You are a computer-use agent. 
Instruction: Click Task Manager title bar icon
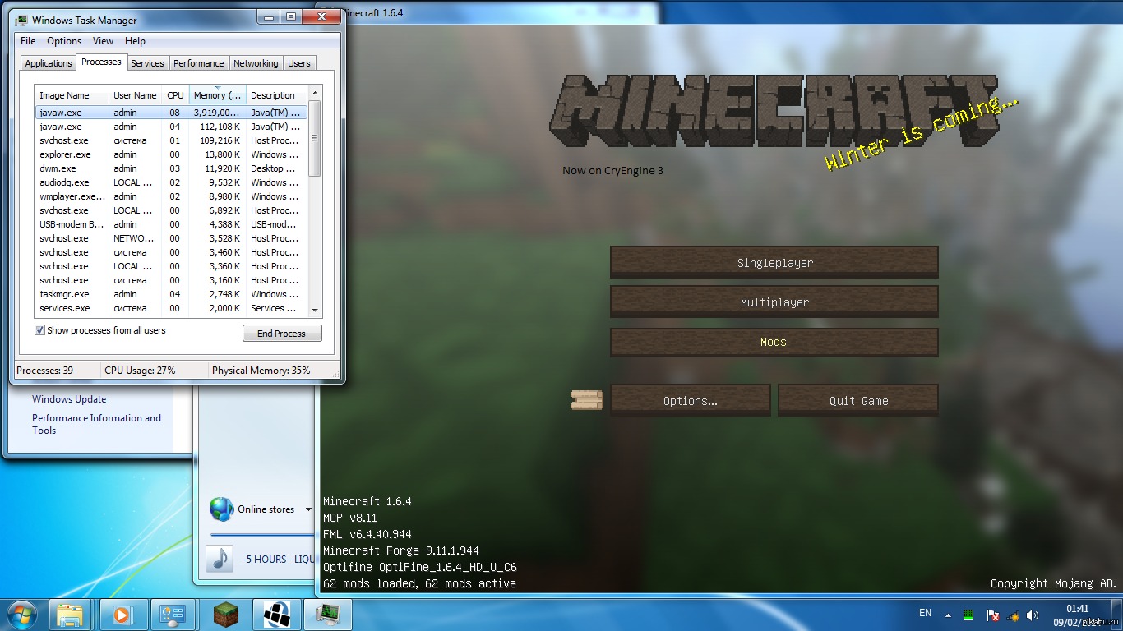[22, 20]
